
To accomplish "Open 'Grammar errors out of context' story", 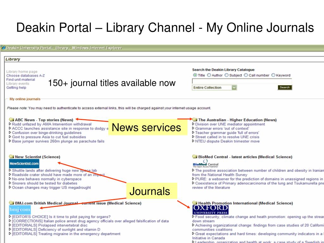I will tap(222, 128).
